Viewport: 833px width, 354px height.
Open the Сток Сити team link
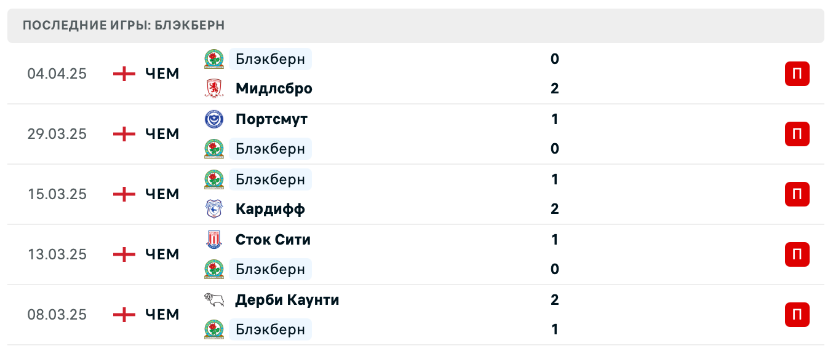(x=273, y=240)
